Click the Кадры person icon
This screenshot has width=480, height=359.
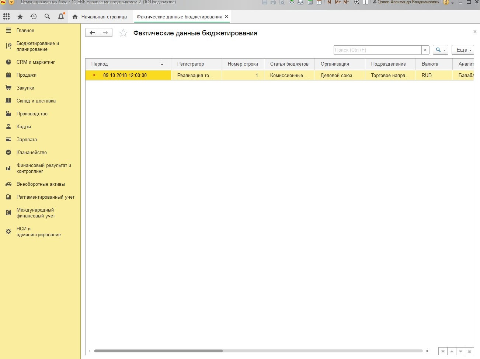pos(8,127)
